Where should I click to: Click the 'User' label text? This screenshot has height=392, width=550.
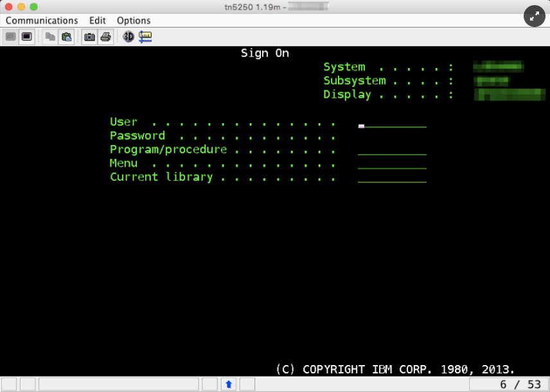tap(123, 122)
